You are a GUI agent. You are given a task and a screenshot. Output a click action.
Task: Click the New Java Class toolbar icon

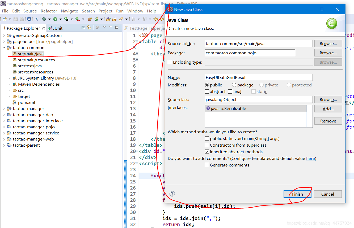[96, 19]
